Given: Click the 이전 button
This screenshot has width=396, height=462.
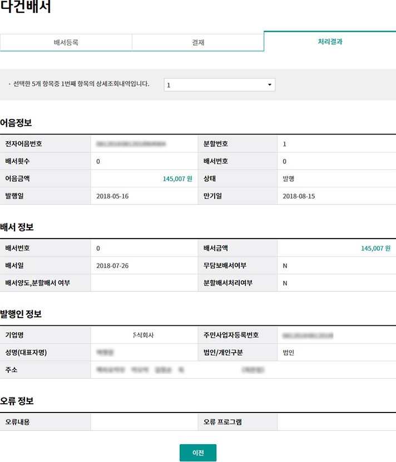Looking at the screenshot, I should click(197, 453).
